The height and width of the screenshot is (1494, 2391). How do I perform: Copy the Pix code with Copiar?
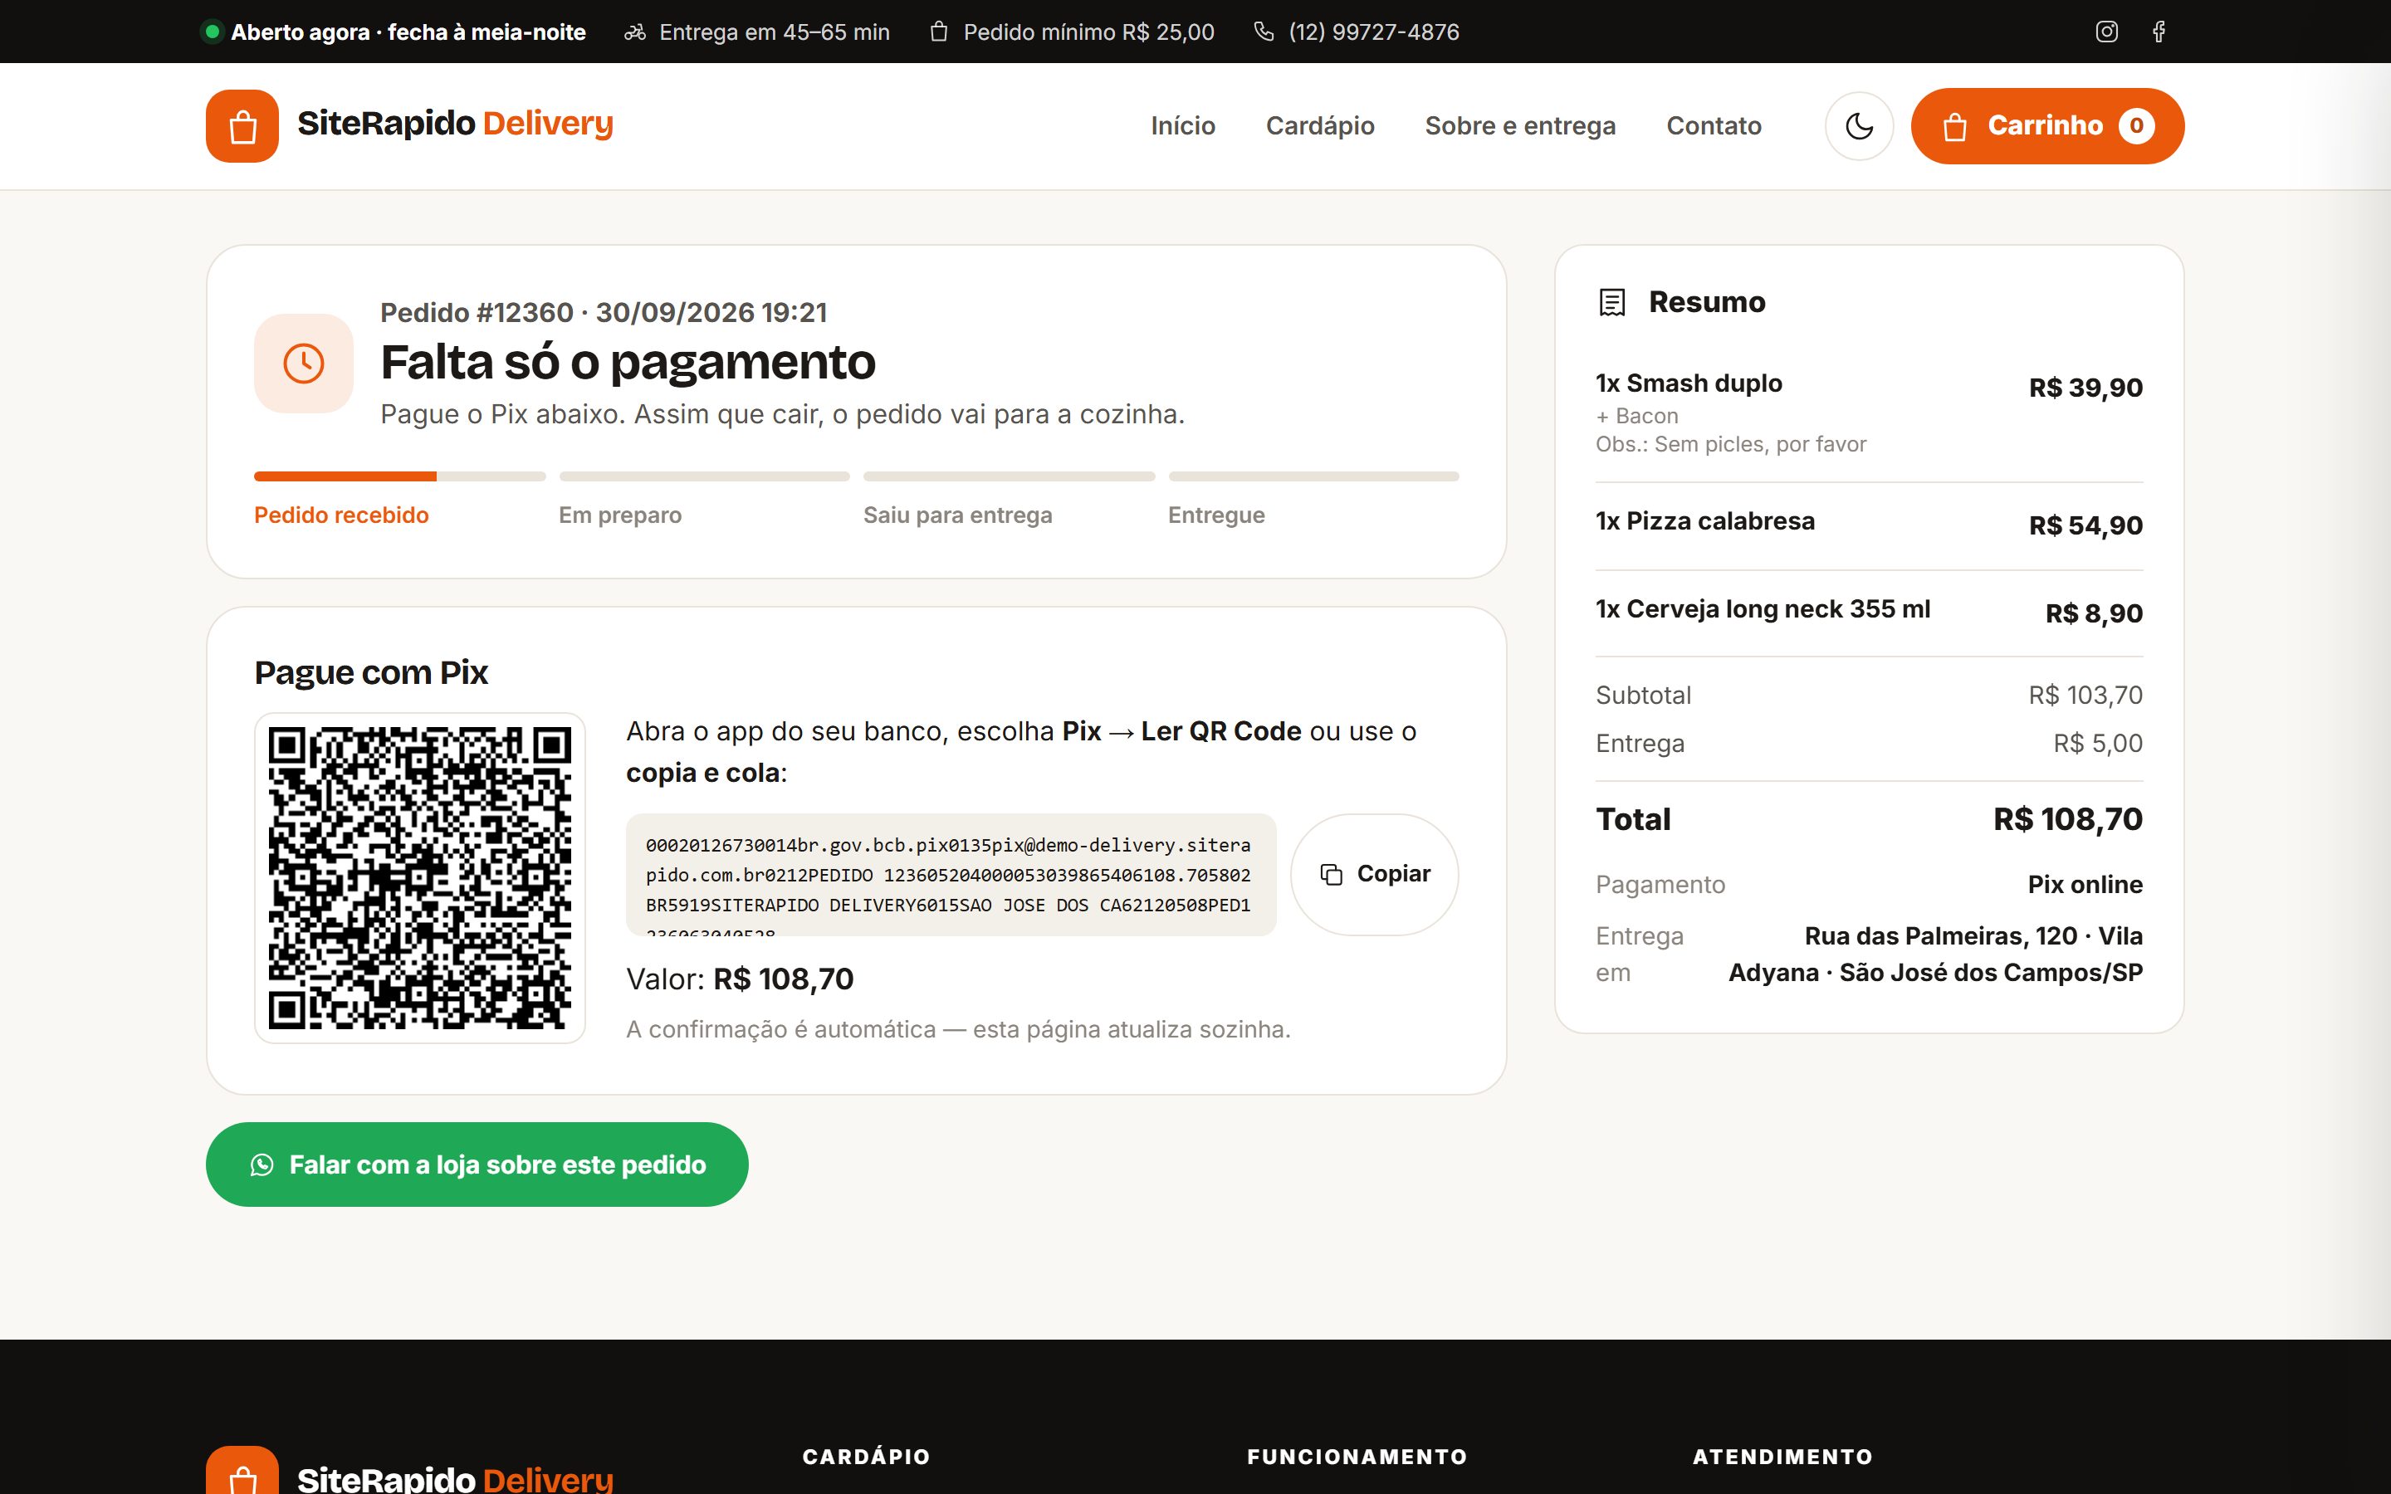tap(1374, 875)
